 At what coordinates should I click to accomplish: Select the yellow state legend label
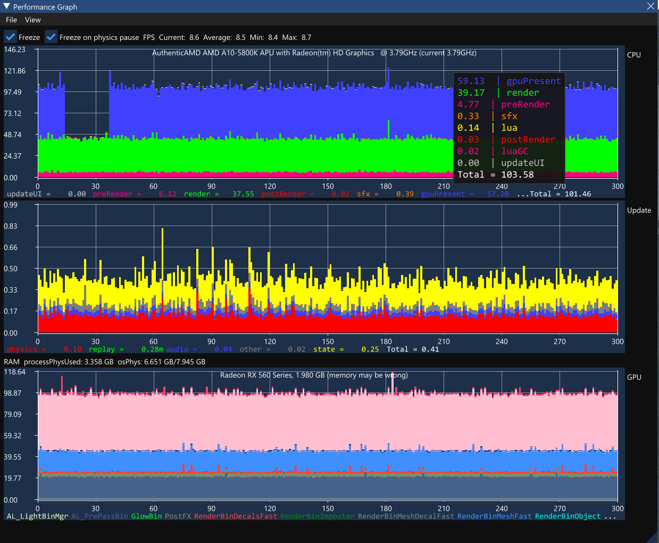[x=324, y=349]
